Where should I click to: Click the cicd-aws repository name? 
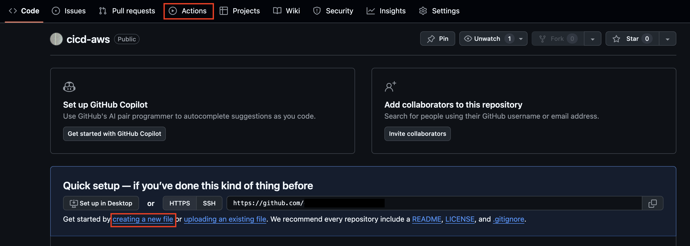pyautogui.click(x=88, y=39)
